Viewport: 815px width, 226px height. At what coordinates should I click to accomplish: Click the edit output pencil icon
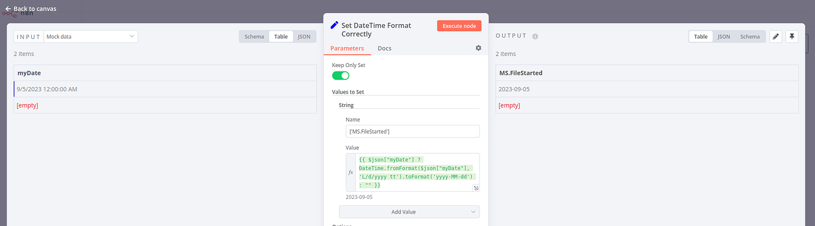[776, 36]
